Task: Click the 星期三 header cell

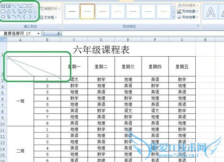Action: pos(128,66)
